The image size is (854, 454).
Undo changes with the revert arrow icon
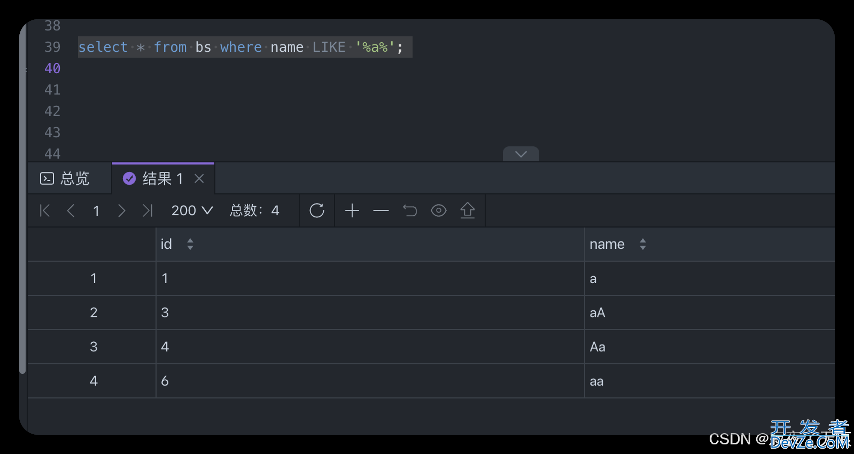point(410,210)
